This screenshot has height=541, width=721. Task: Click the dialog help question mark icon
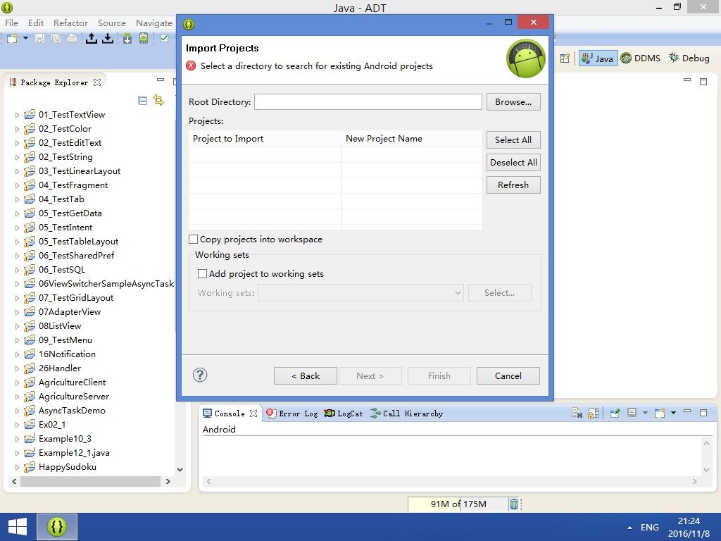click(200, 375)
